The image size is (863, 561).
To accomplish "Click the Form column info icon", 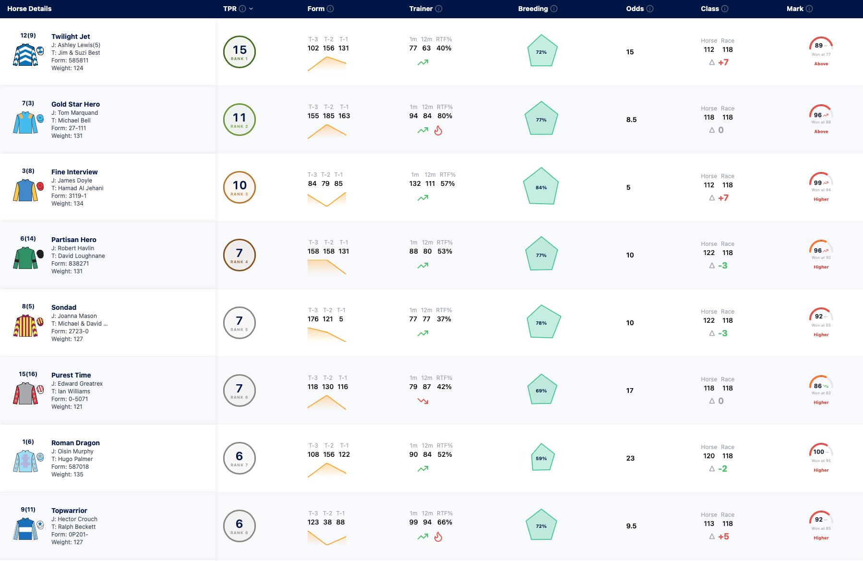I will [330, 9].
